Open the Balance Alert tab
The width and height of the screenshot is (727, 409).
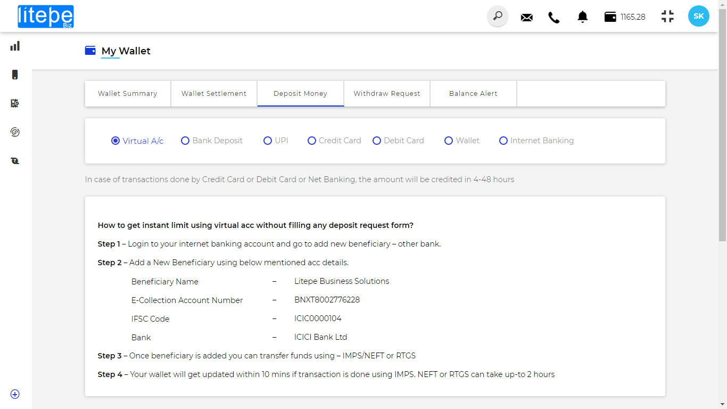(x=473, y=94)
